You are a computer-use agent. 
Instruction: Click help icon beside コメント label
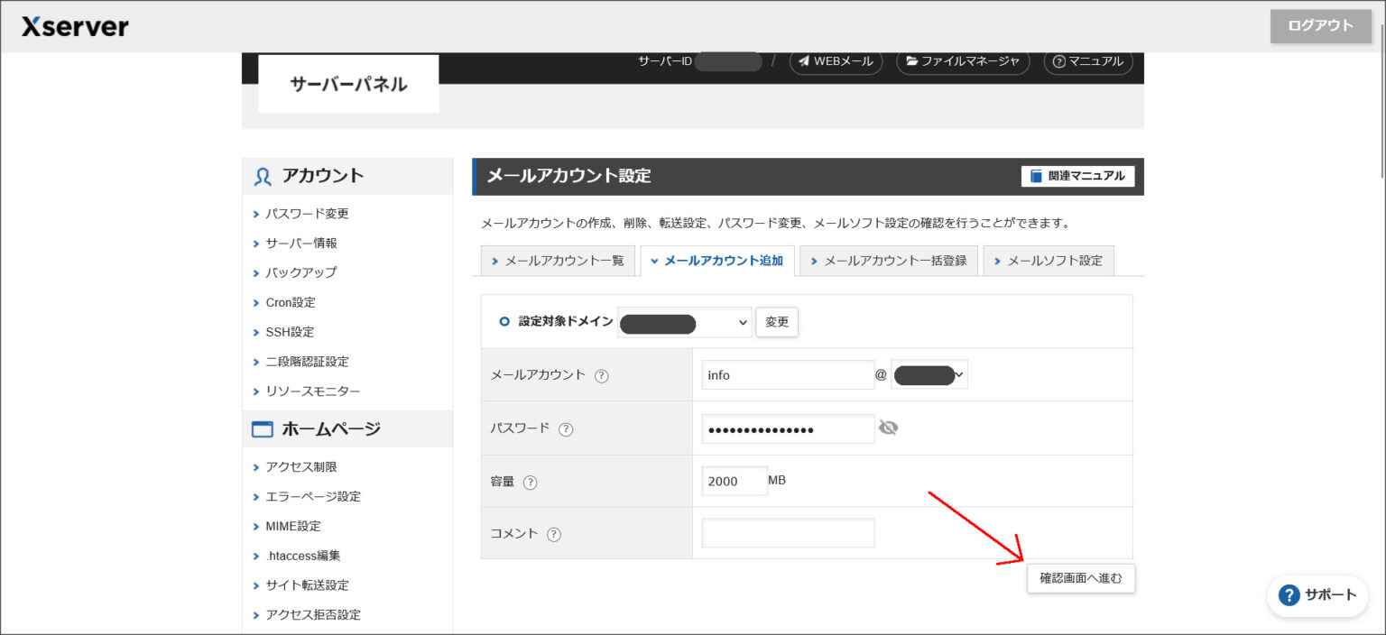(x=554, y=534)
